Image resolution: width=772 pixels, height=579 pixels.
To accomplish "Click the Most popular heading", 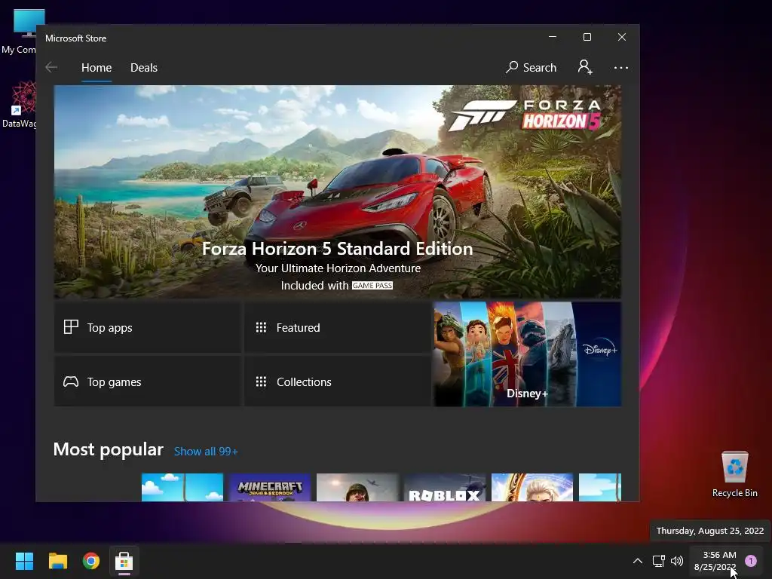I will click(109, 449).
